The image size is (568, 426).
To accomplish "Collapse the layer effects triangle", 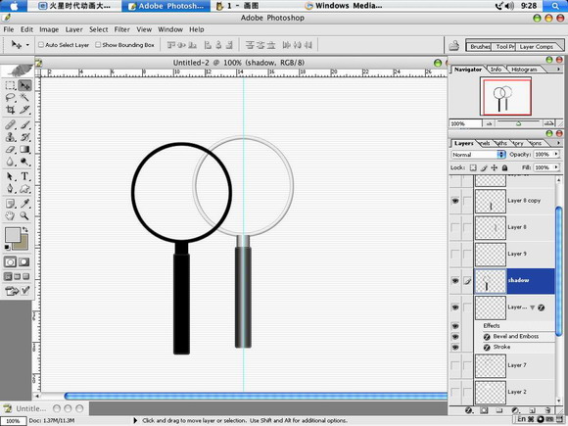I will pyautogui.click(x=532, y=308).
